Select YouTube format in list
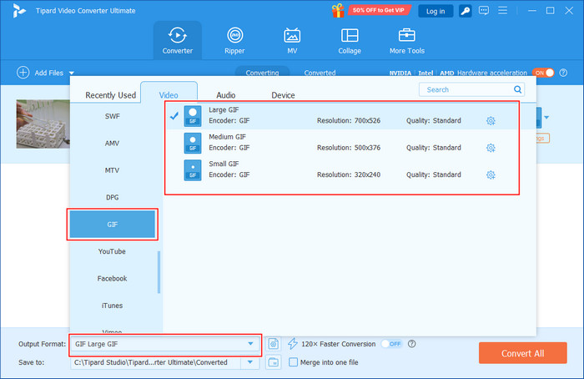Screen dimensions: 584x379 tap(113, 251)
